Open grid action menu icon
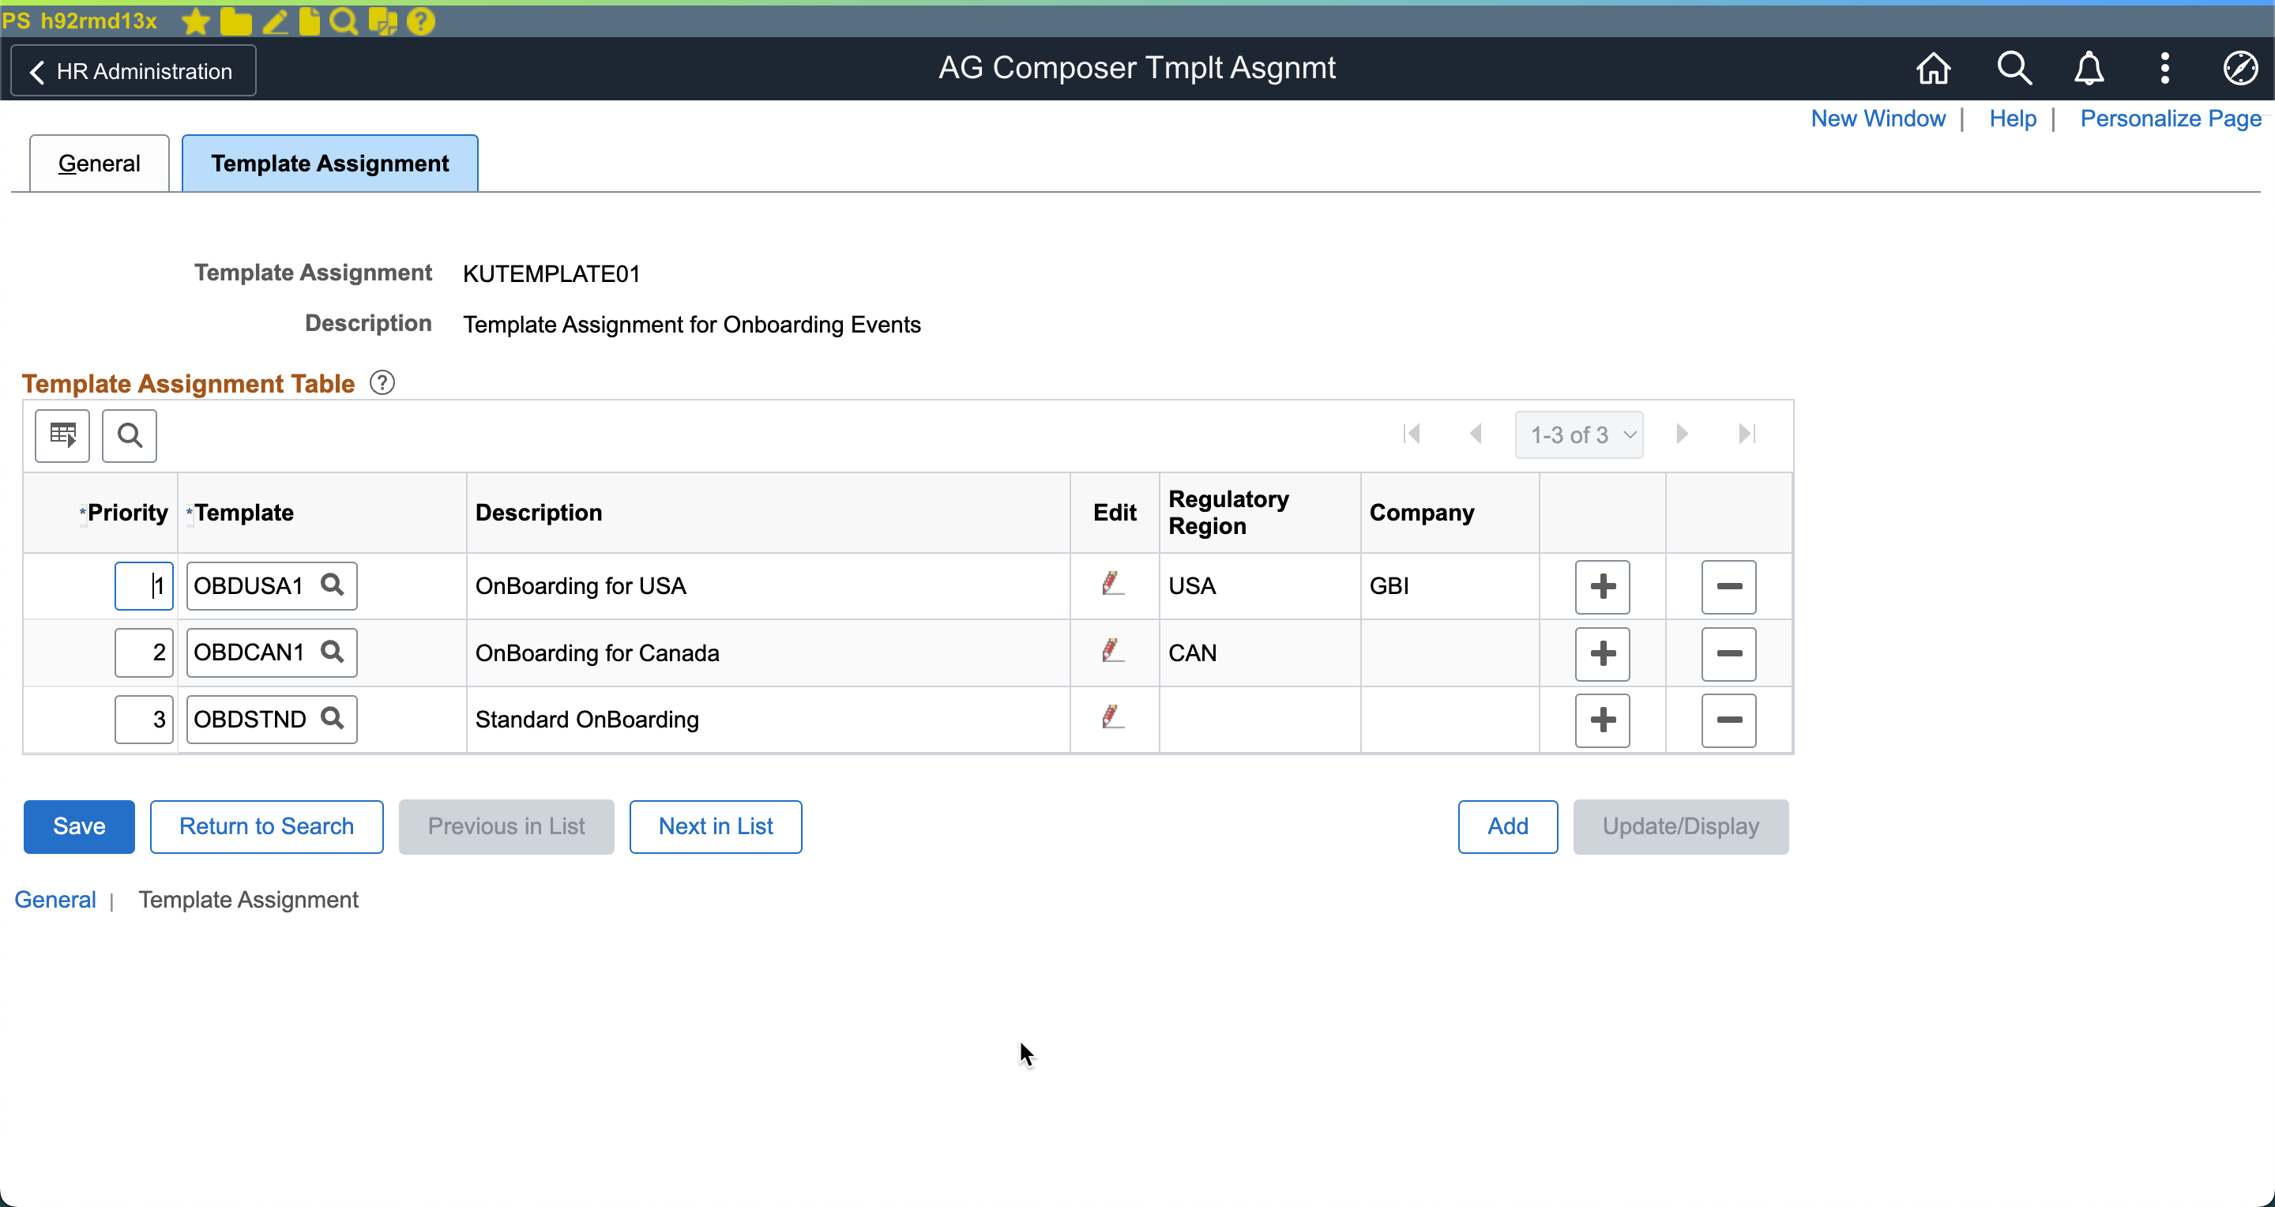The height and width of the screenshot is (1207, 2275). click(x=62, y=435)
